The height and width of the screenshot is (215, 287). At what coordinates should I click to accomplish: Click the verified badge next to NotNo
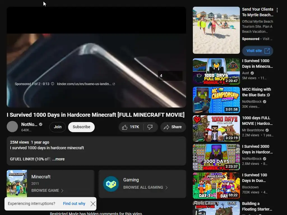(x=41, y=124)
